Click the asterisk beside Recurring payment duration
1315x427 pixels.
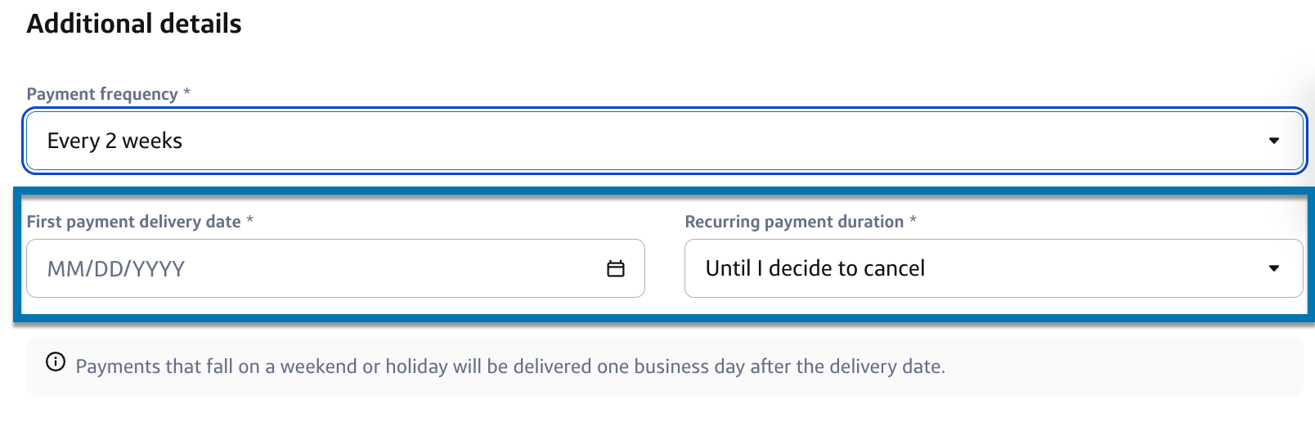coord(913,220)
